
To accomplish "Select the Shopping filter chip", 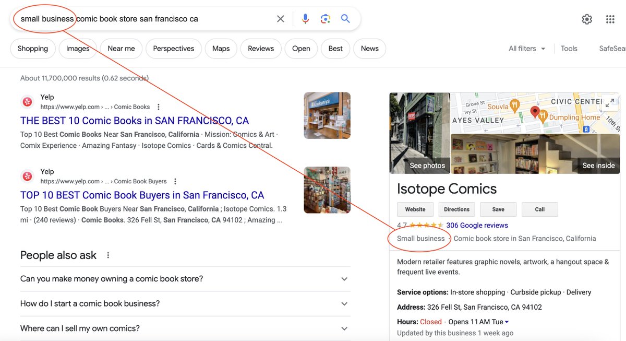I will click(33, 49).
